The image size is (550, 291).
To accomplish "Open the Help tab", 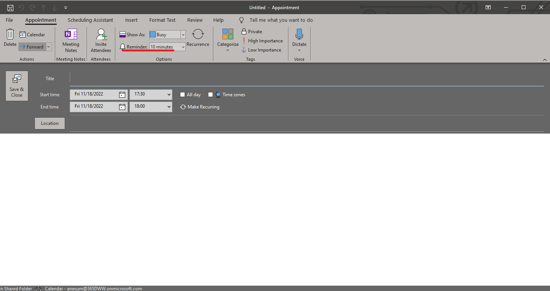I will tap(218, 20).
